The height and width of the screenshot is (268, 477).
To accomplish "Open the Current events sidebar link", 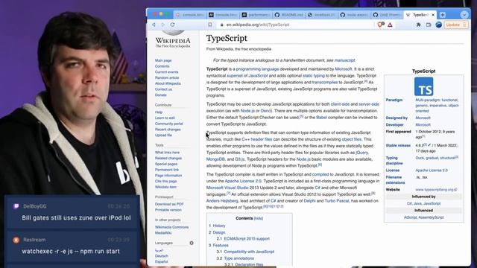I will [x=166, y=72].
